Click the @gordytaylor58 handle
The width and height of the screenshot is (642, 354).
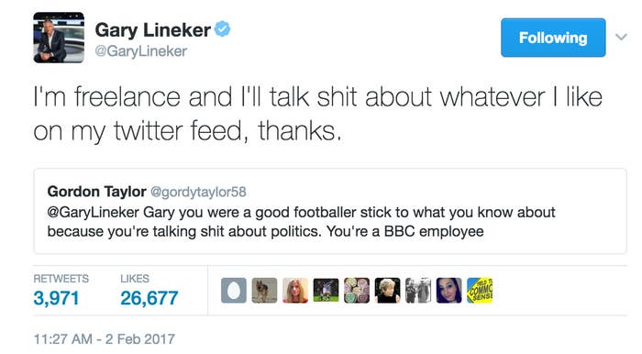coord(199,192)
